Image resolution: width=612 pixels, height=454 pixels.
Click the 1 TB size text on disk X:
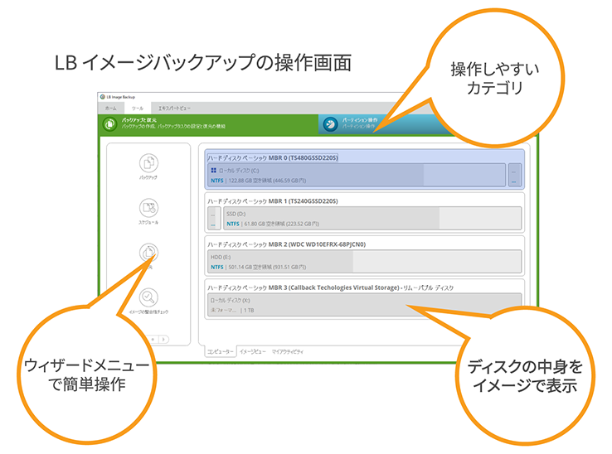click(x=249, y=311)
